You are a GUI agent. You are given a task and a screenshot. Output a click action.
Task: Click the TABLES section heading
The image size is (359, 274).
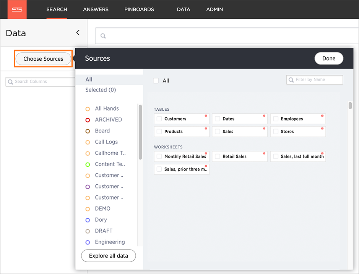coord(162,110)
